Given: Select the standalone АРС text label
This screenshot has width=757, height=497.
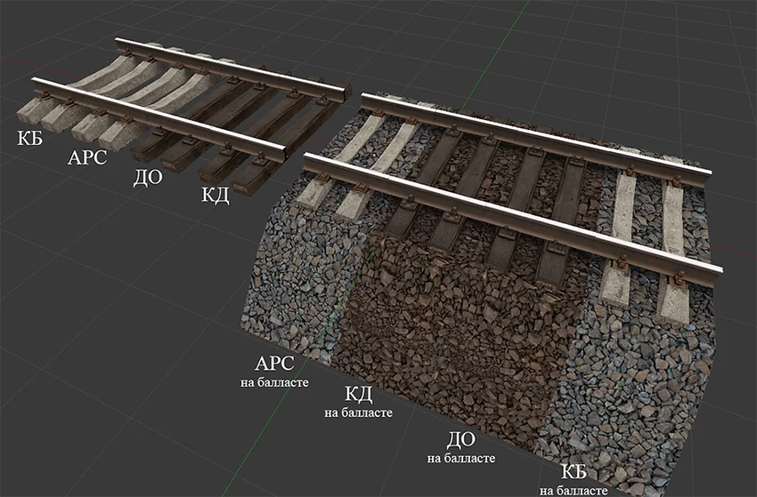Looking at the screenshot, I should pos(87,157).
